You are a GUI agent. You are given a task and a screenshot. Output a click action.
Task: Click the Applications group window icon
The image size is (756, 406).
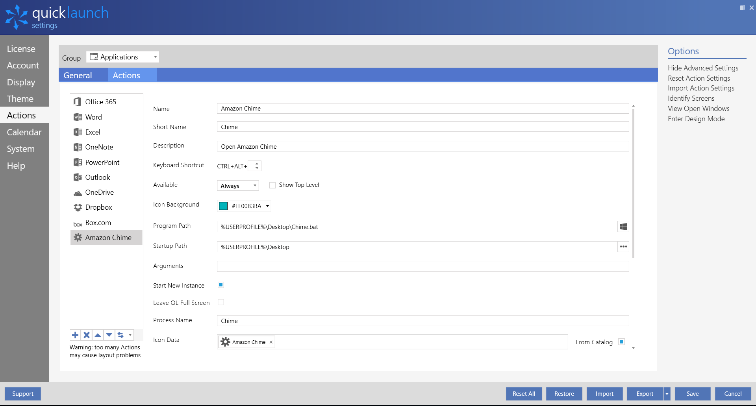(x=94, y=57)
